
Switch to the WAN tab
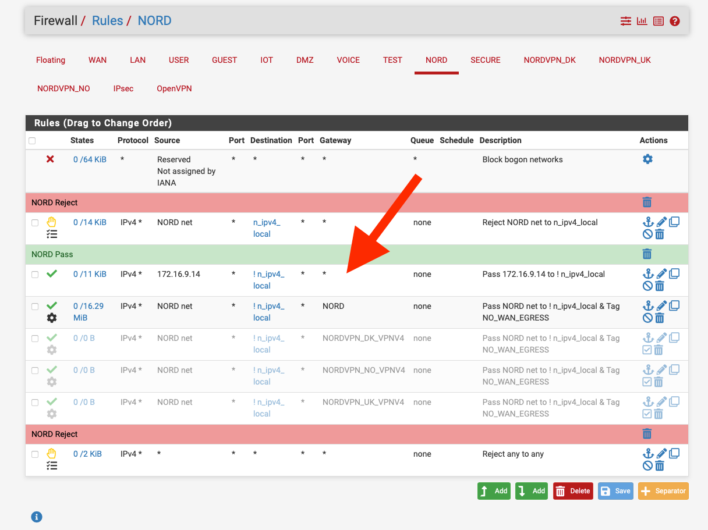97,60
